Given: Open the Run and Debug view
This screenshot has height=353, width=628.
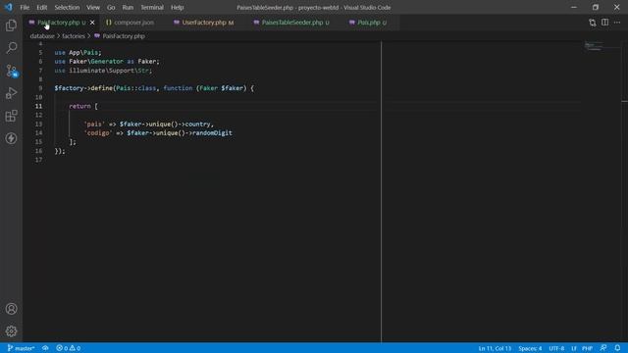Looking at the screenshot, I should tap(11, 93).
